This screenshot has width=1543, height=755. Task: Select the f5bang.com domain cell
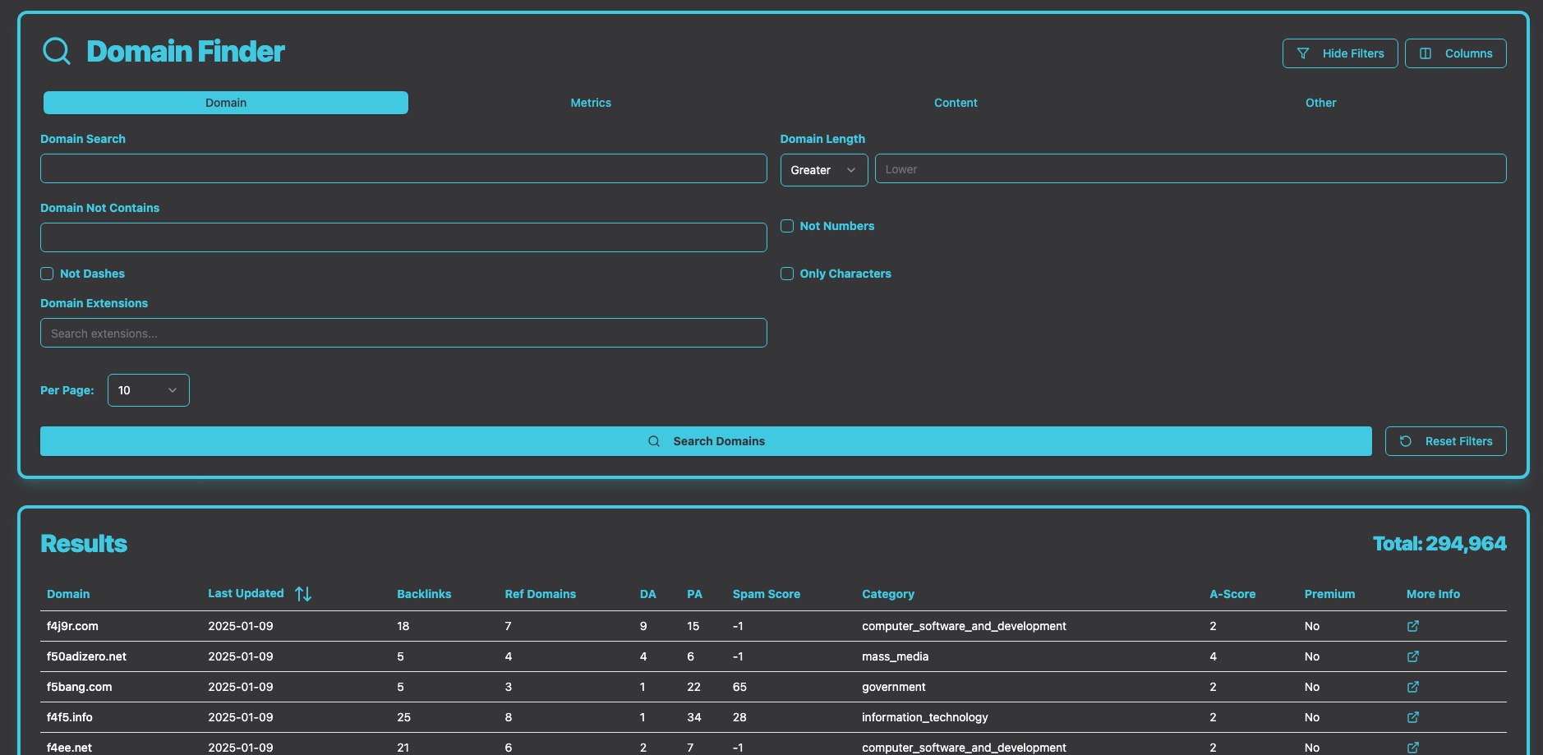[x=79, y=687]
